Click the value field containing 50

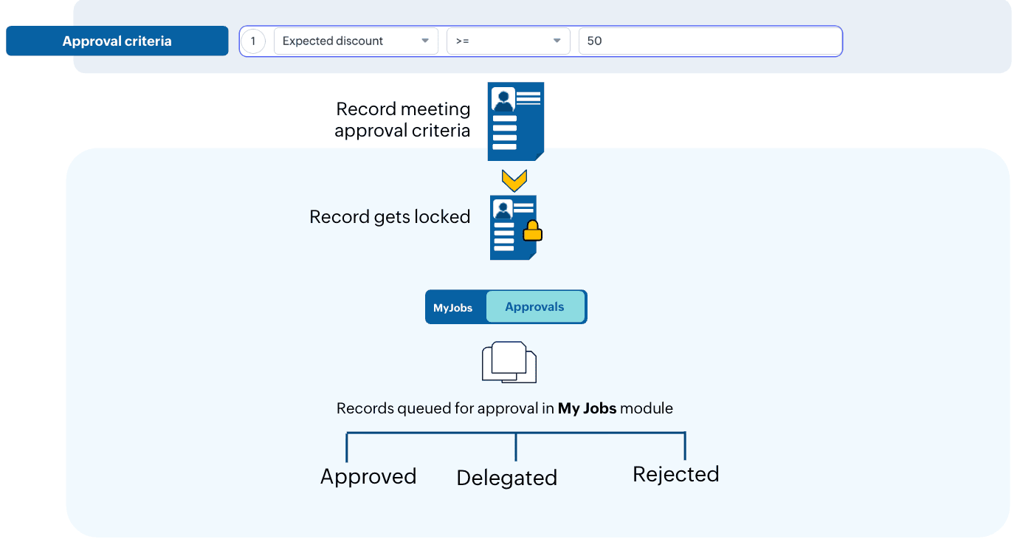(710, 41)
